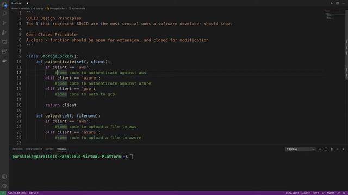
Task: Focus the terminal prompt input
Action: tap(131, 157)
